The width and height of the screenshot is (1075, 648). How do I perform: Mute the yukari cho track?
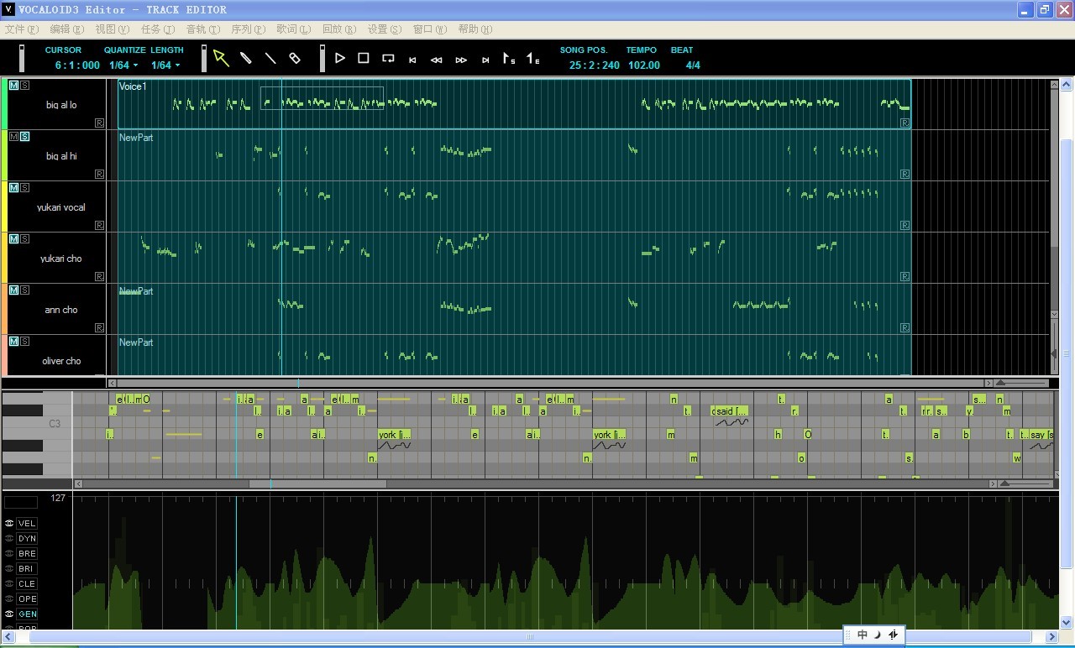click(13, 238)
